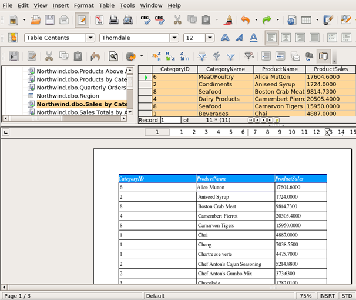Toggle the Explorer on/off icon
Image resolution: width=356 pixels, height=300 pixels.
click(324, 56)
